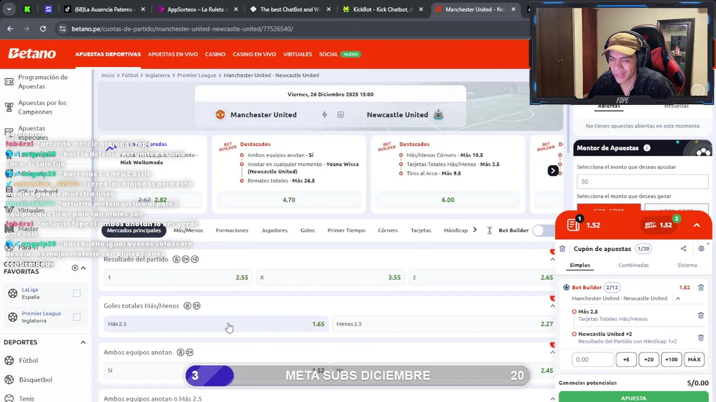Add +20 to stake
Viewport: 716px width, 402px height.
click(x=649, y=360)
